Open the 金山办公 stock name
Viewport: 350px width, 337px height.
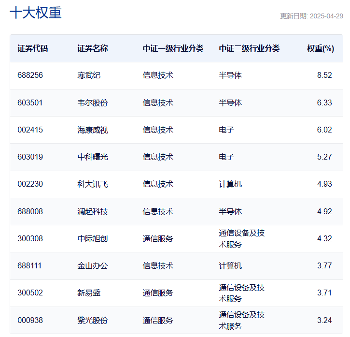93,265
